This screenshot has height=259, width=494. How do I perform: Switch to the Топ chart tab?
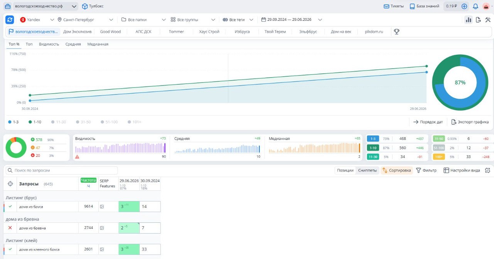(29, 44)
